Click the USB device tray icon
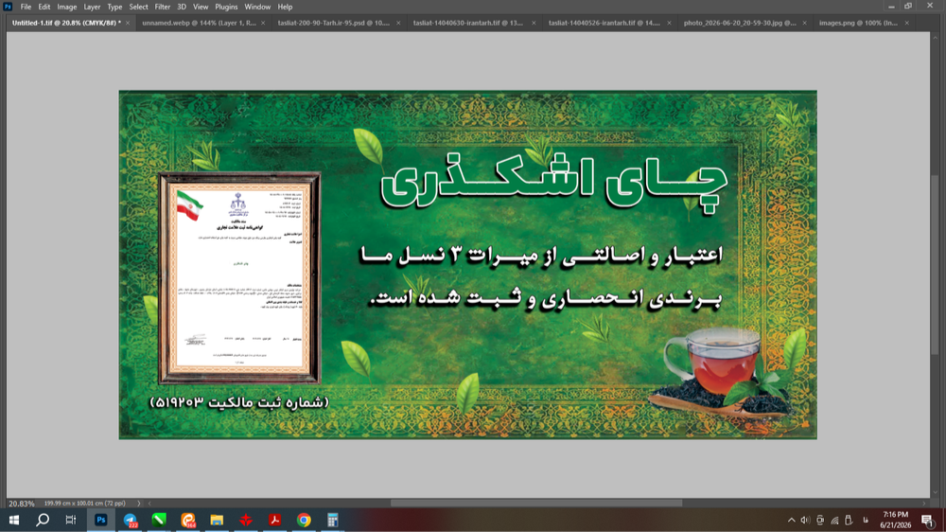The width and height of the screenshot is (946, 532). coord(849,520)
